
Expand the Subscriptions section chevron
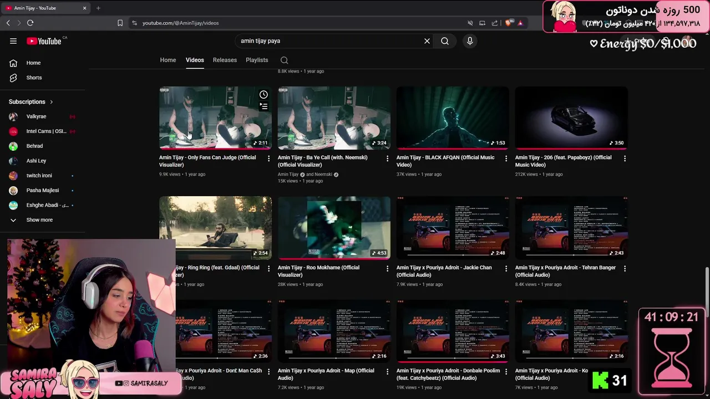pyautogui.click(x=52, y=102)
